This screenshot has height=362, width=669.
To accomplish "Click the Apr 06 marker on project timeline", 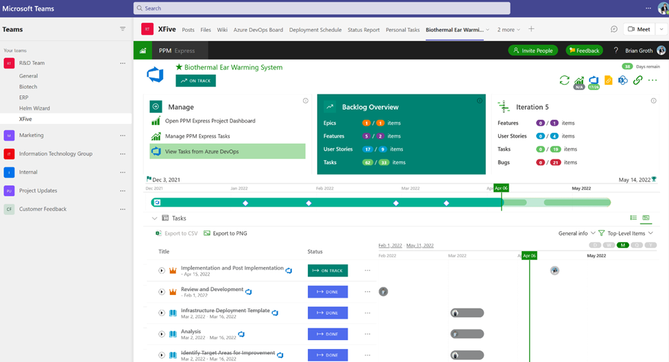I will [501, 188].
